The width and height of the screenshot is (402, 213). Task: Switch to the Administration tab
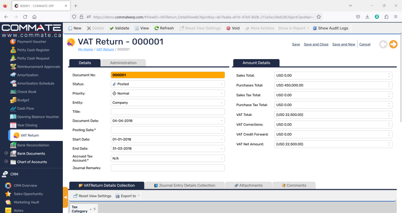(x=123, y=63)
